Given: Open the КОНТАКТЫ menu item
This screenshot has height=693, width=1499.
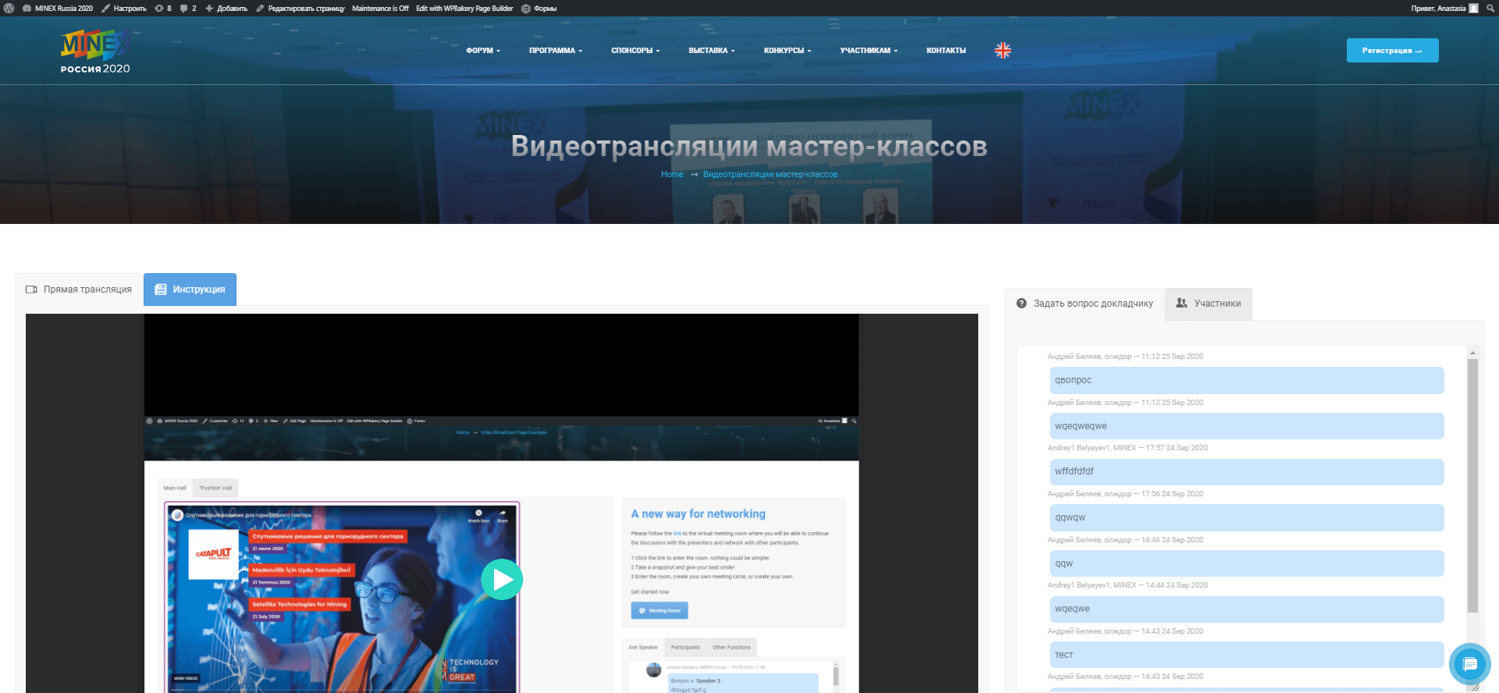Looking at the screenshot, I should point(945,51).
